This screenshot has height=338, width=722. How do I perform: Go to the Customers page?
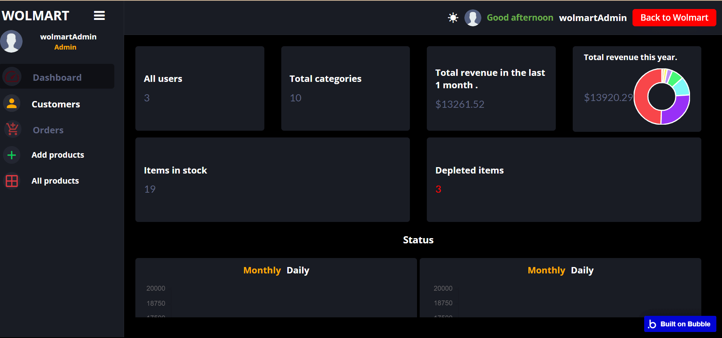coord(56,104)
